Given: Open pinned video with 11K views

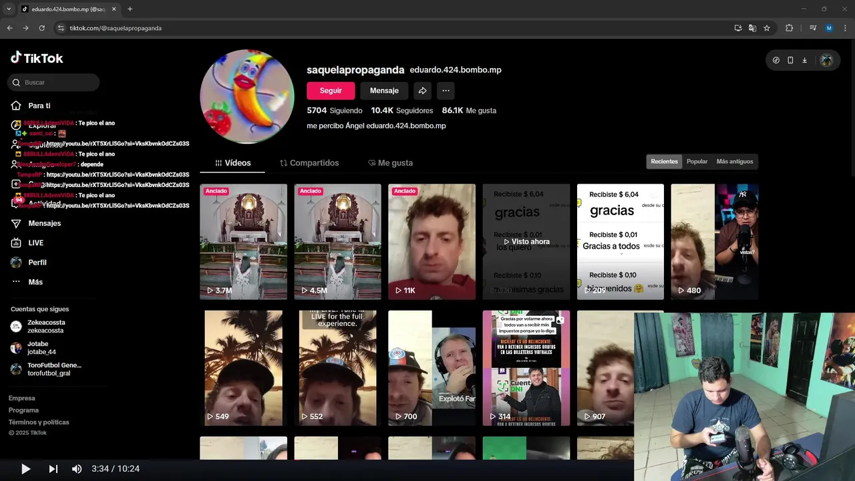Looking at the screenshot, I should tap(432, 242).
